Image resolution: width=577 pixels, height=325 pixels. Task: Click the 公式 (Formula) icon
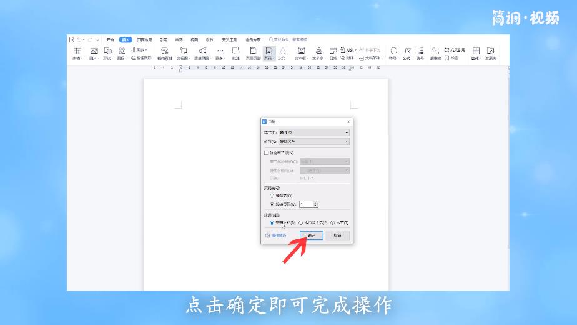[407, 52]
